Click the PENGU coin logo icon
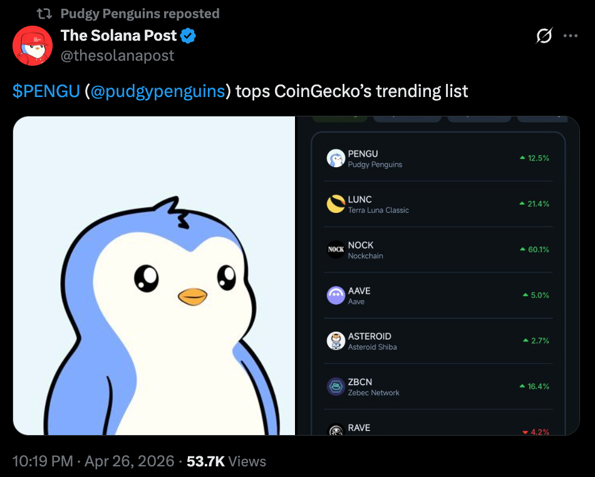The height and width of the screenshot is (477, 595). [336, 158]
